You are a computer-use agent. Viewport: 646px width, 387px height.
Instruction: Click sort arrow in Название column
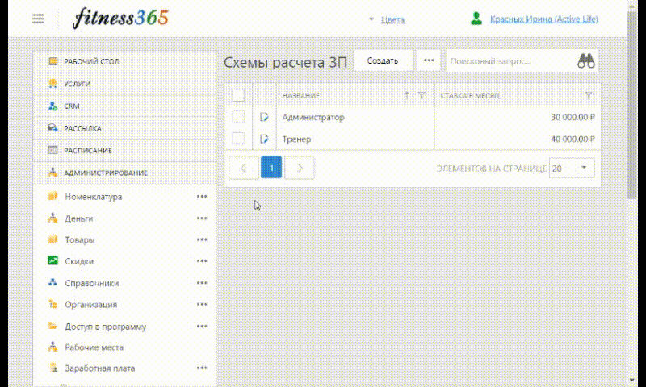point(407,95)
